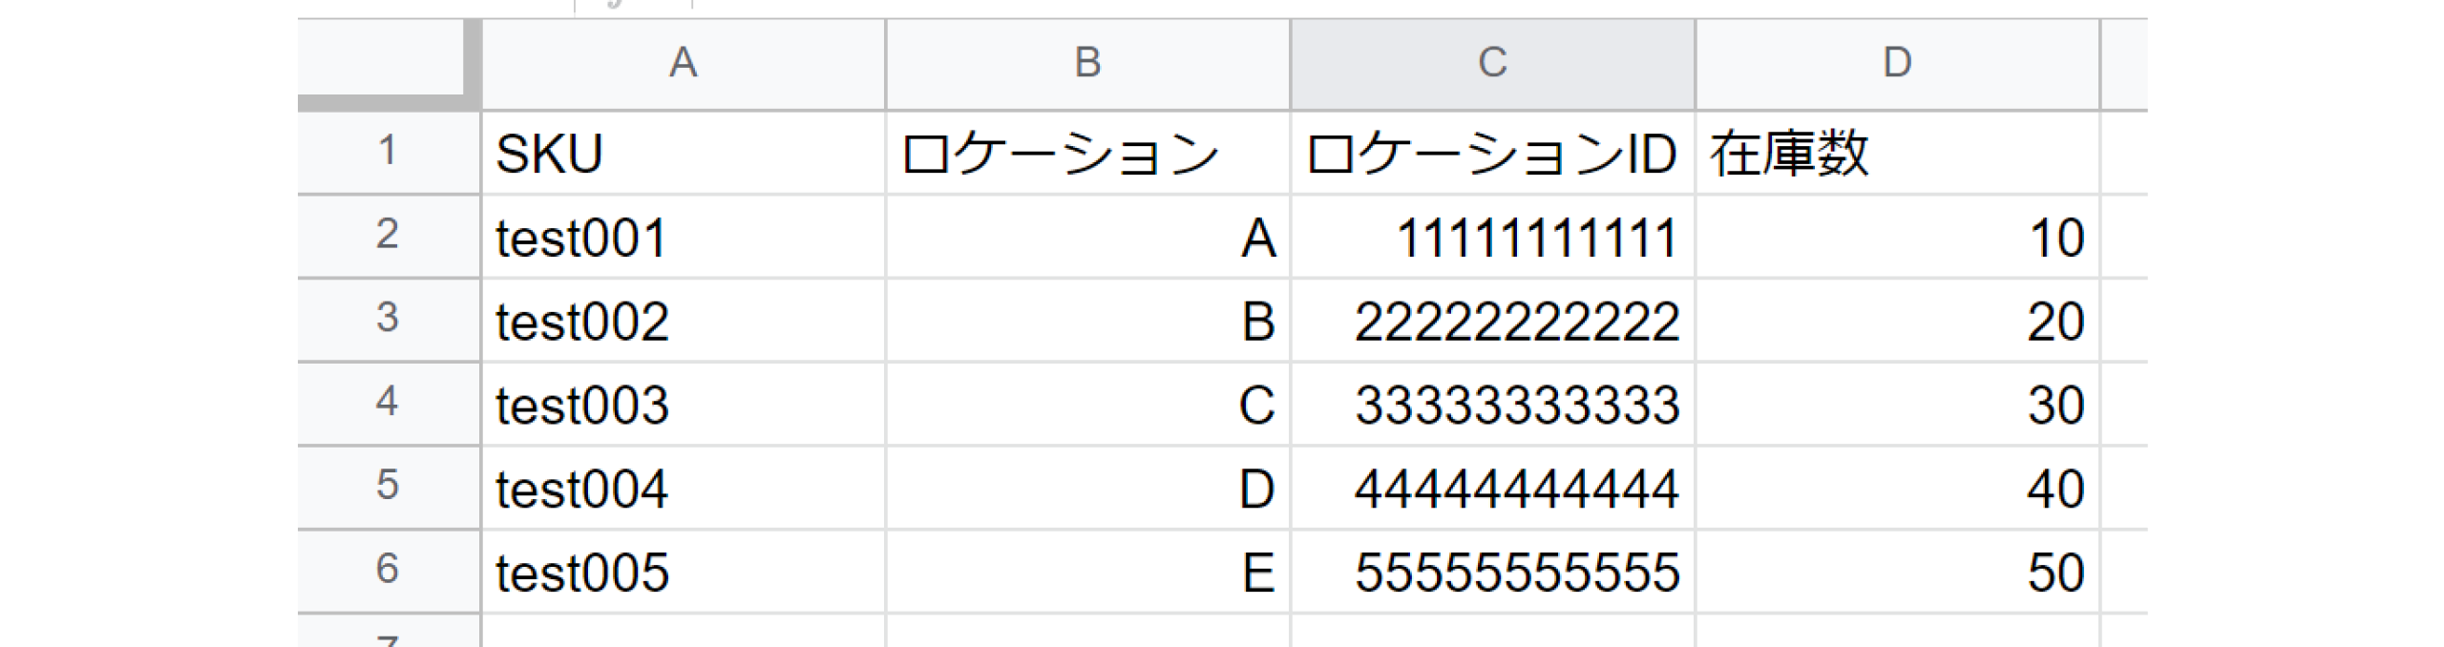Screen dimensions: 2444x647
Task: Select the stock count cell showing 30
Action: tap(1897, 405)
